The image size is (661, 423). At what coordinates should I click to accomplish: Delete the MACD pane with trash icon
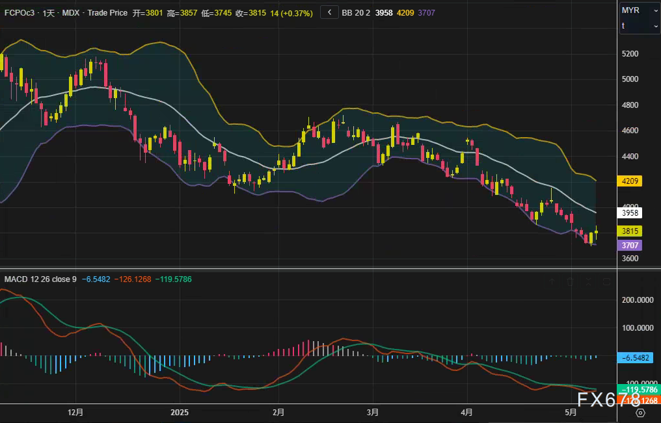[571, 281]
